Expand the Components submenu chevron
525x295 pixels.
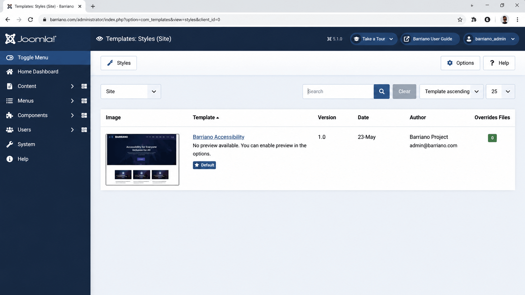coord(72,115)
